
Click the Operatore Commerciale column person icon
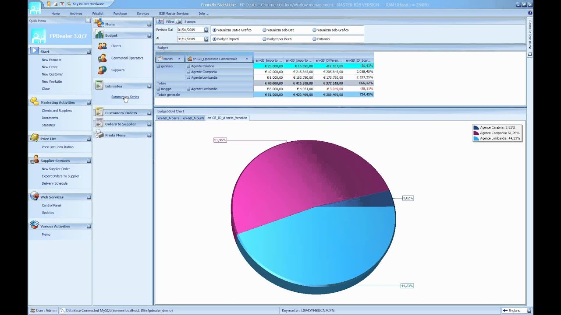pos(190,59)
